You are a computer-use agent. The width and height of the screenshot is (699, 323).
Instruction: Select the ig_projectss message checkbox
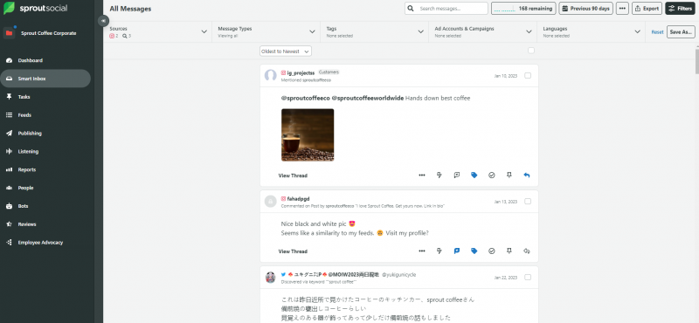[x=528, y=76]
